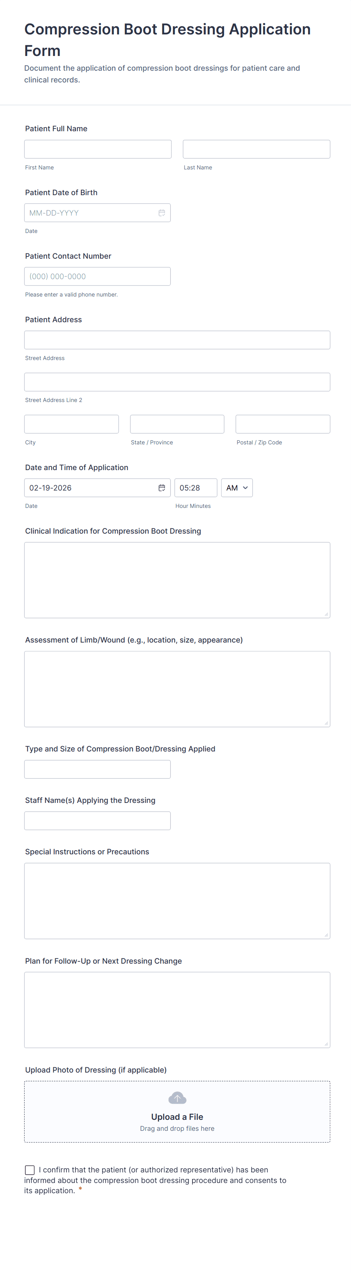351x1273 pixels.
Task: Click the Last Name input field
Action: click(x=256, y=149)
